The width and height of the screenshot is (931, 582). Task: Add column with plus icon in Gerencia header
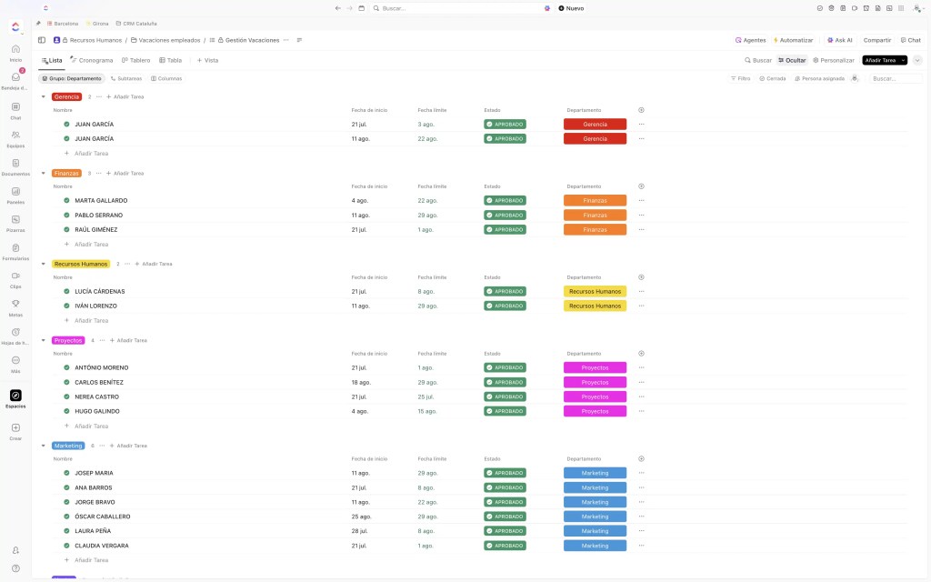(x=641, y=110)
